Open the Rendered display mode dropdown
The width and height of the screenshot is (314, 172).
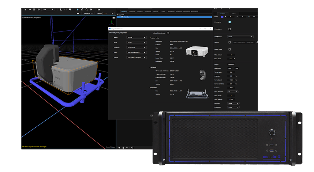point(88,13)
